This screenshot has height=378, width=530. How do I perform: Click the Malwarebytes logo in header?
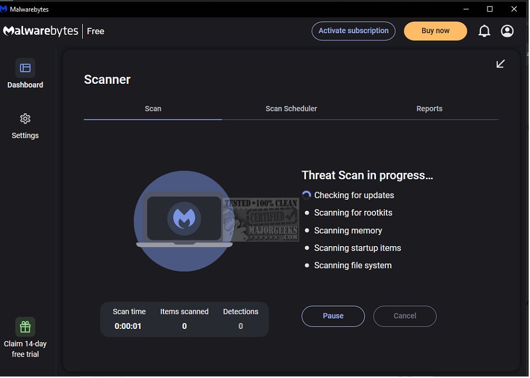click(x=40, y=31)
